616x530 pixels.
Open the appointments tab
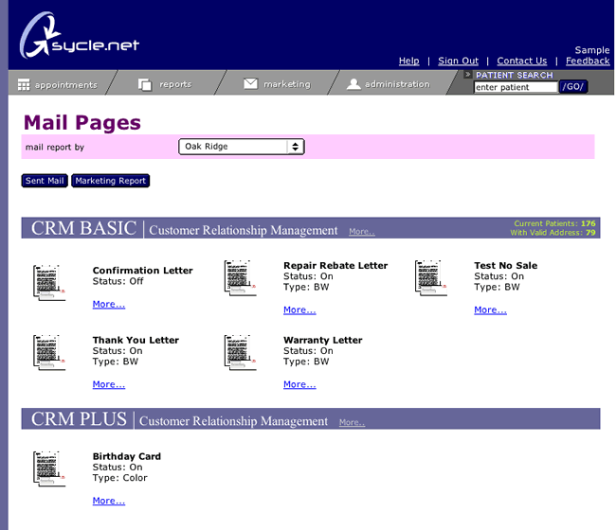57,84
